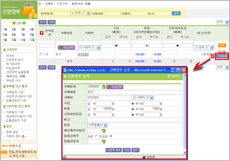Click 색상선택 in the table entry row
The height and width of the screenshot is (161, 230).
point(67,48)
